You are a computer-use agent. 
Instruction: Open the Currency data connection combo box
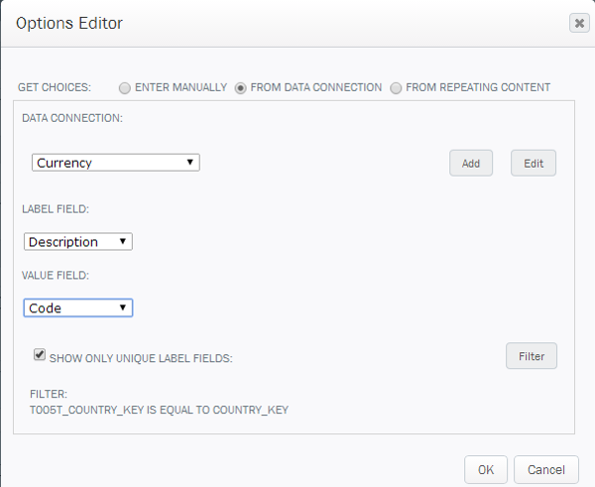[116, 163]
